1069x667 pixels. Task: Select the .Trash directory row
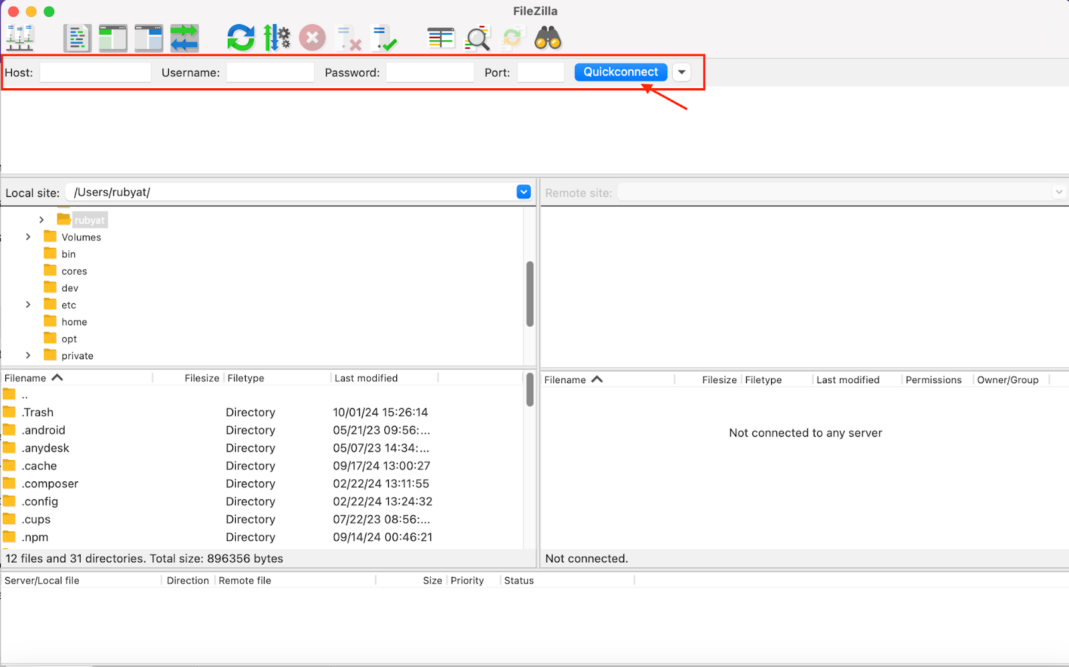coord(262,412)
